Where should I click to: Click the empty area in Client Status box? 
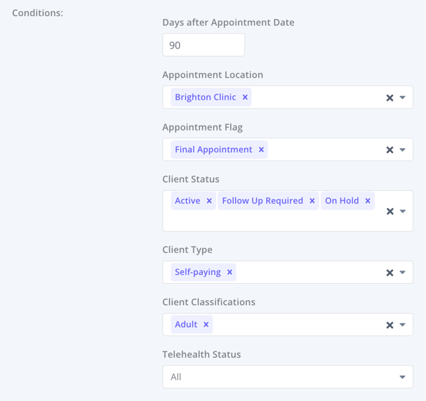pos(274,221)
